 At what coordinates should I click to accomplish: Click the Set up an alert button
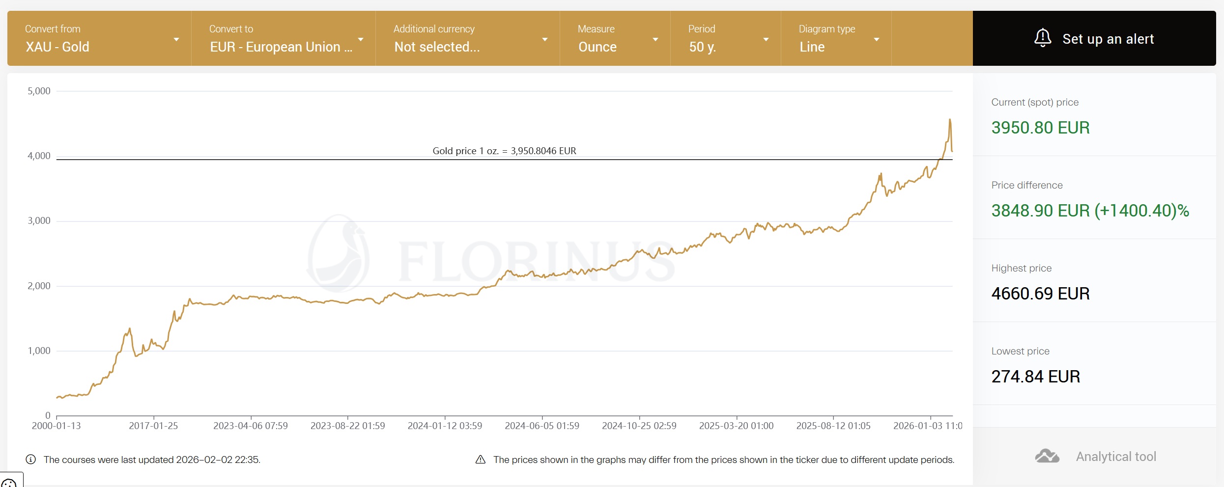[x=1094, y=38]
